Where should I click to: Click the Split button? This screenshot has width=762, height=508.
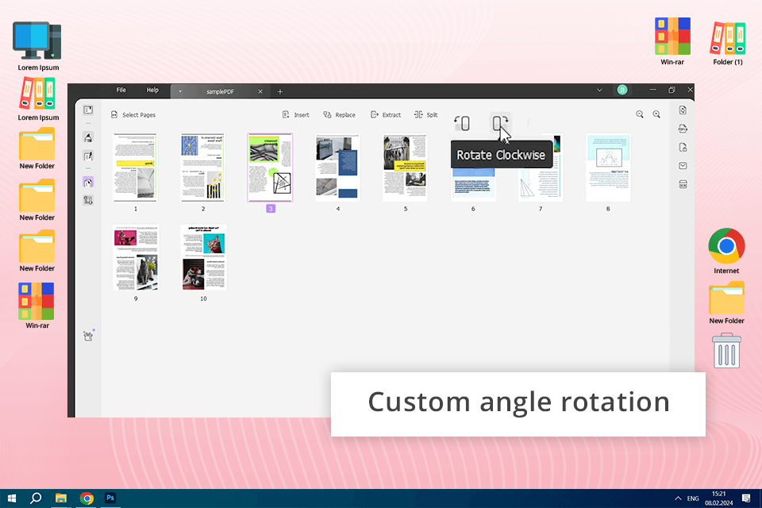[425, 115]
